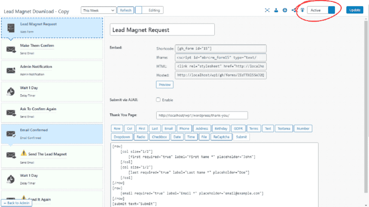Click the first Wait 1 Day timer icon
The image size is (369, 207).
[11, 92]
